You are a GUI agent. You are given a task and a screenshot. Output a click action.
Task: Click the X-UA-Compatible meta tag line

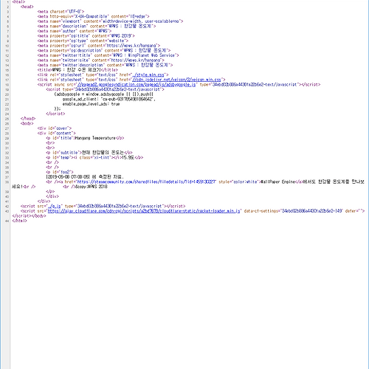point(93,16)
